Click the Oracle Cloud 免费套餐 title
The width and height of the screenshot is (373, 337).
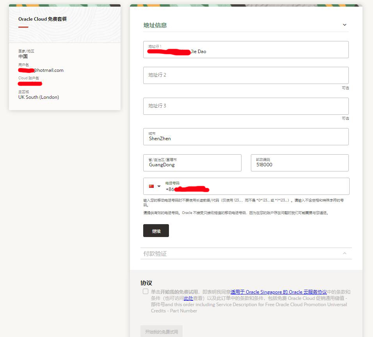tap(43, 19)
